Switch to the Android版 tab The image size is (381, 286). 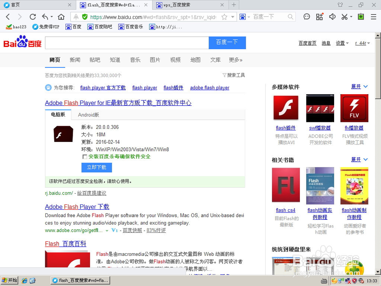[88, 115]
